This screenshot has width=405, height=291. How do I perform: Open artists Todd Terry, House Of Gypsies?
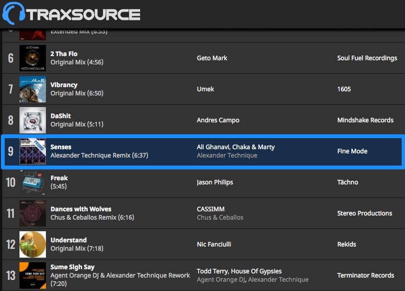point(239,271)
